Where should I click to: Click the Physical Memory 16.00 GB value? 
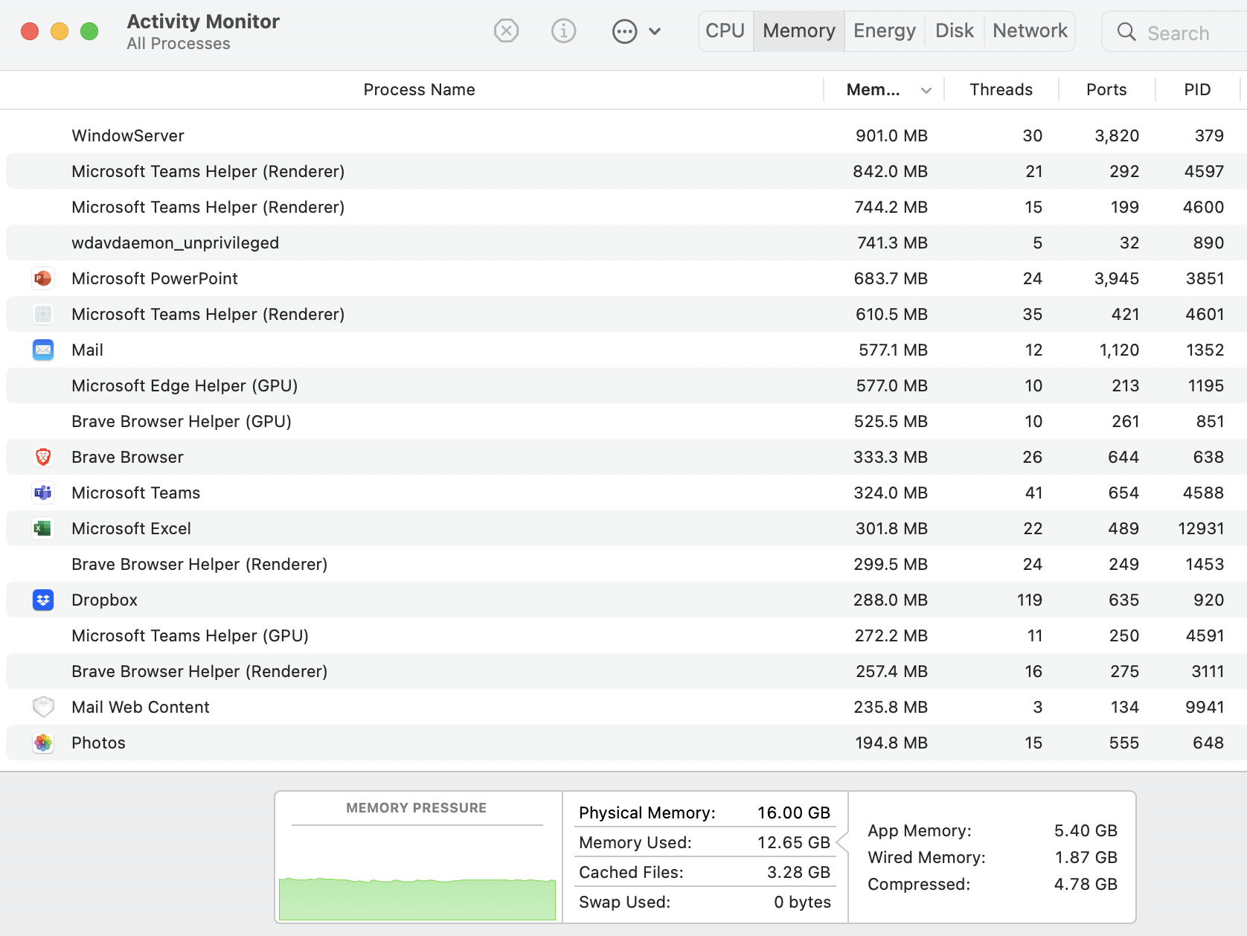[793, 813]
